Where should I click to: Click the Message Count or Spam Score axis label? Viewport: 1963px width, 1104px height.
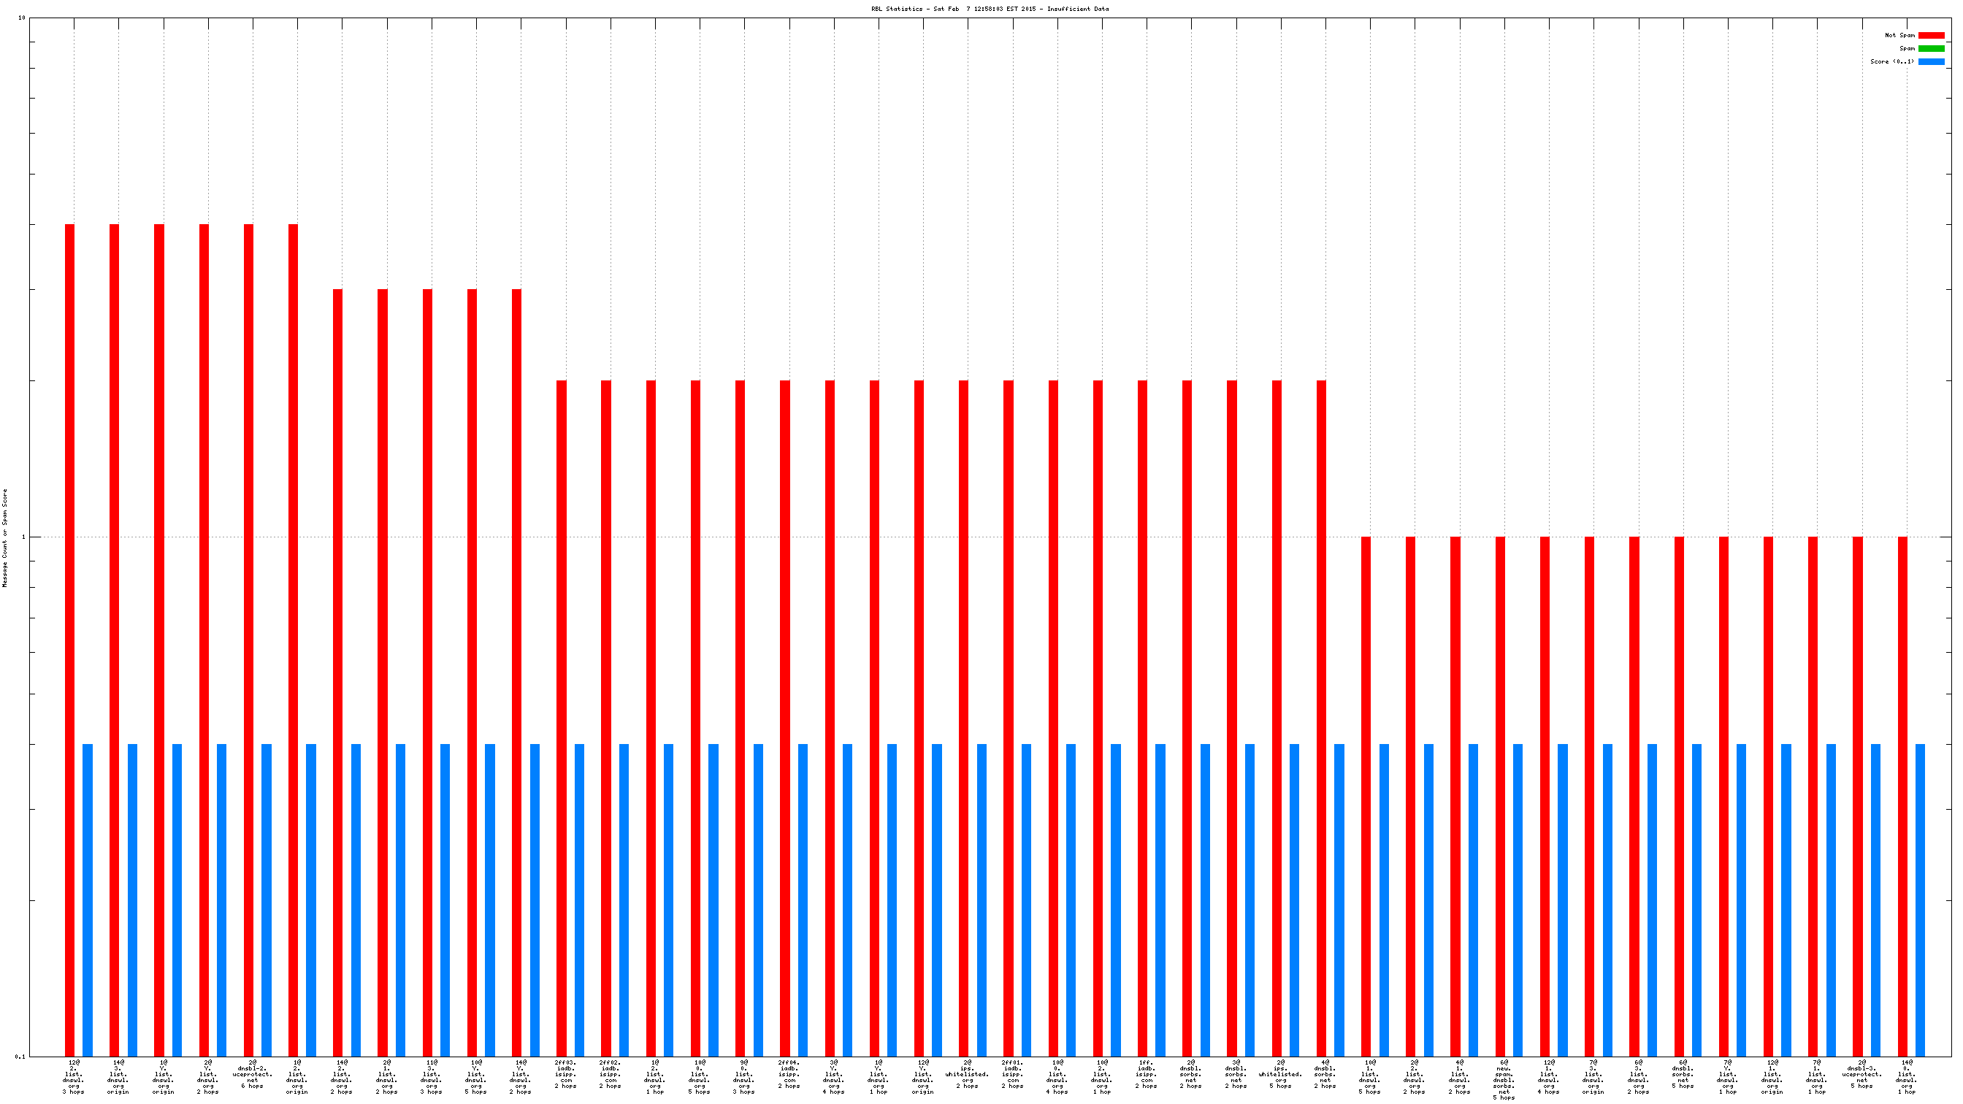click(x=4, y=537)
